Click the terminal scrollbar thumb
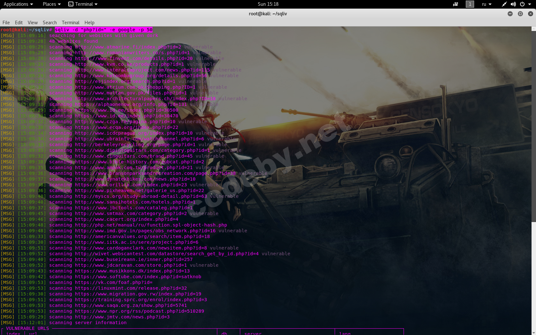This screenshot has height=335, width=536. pyautogui.click(x=533, y=126)
